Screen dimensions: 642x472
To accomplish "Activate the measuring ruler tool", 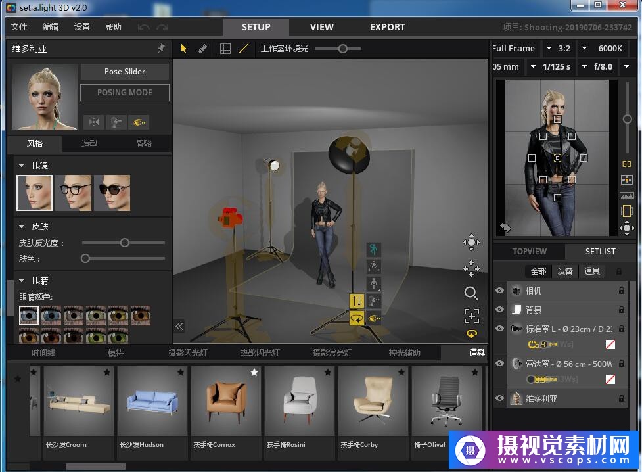I will 202,49.
